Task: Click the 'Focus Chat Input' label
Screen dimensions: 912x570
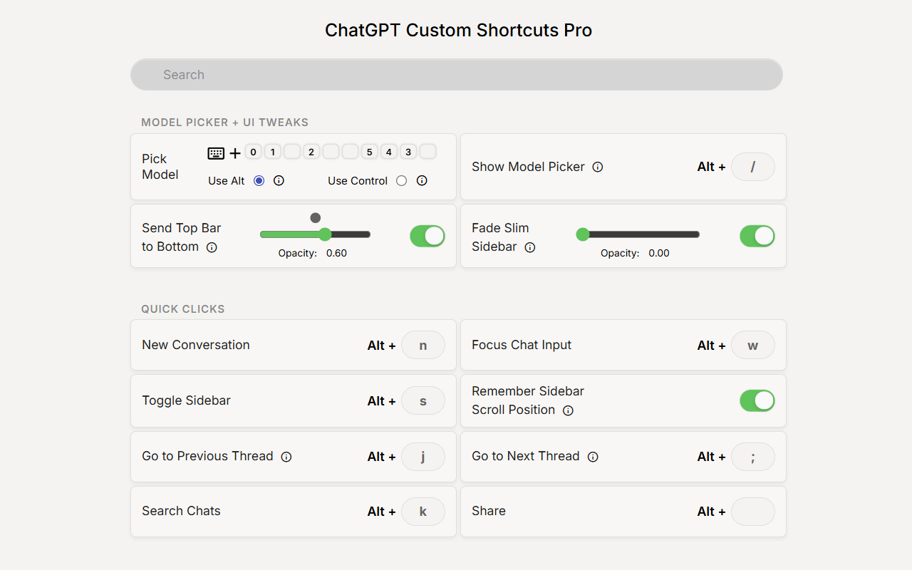Action: (522, 345)
